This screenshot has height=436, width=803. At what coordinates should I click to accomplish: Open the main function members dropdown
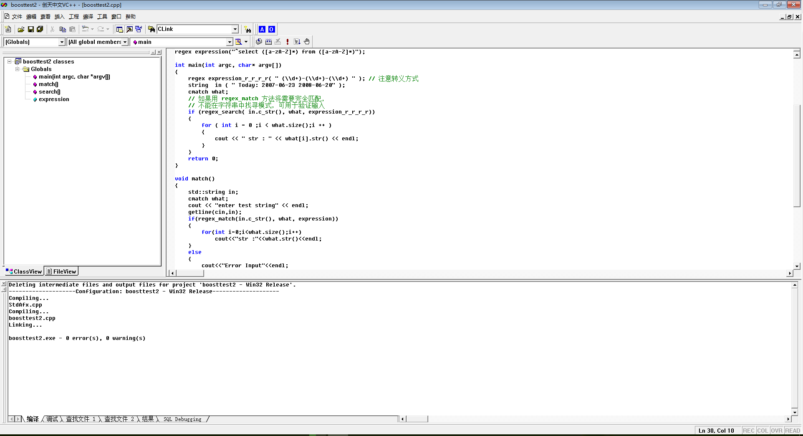point(229,42)
